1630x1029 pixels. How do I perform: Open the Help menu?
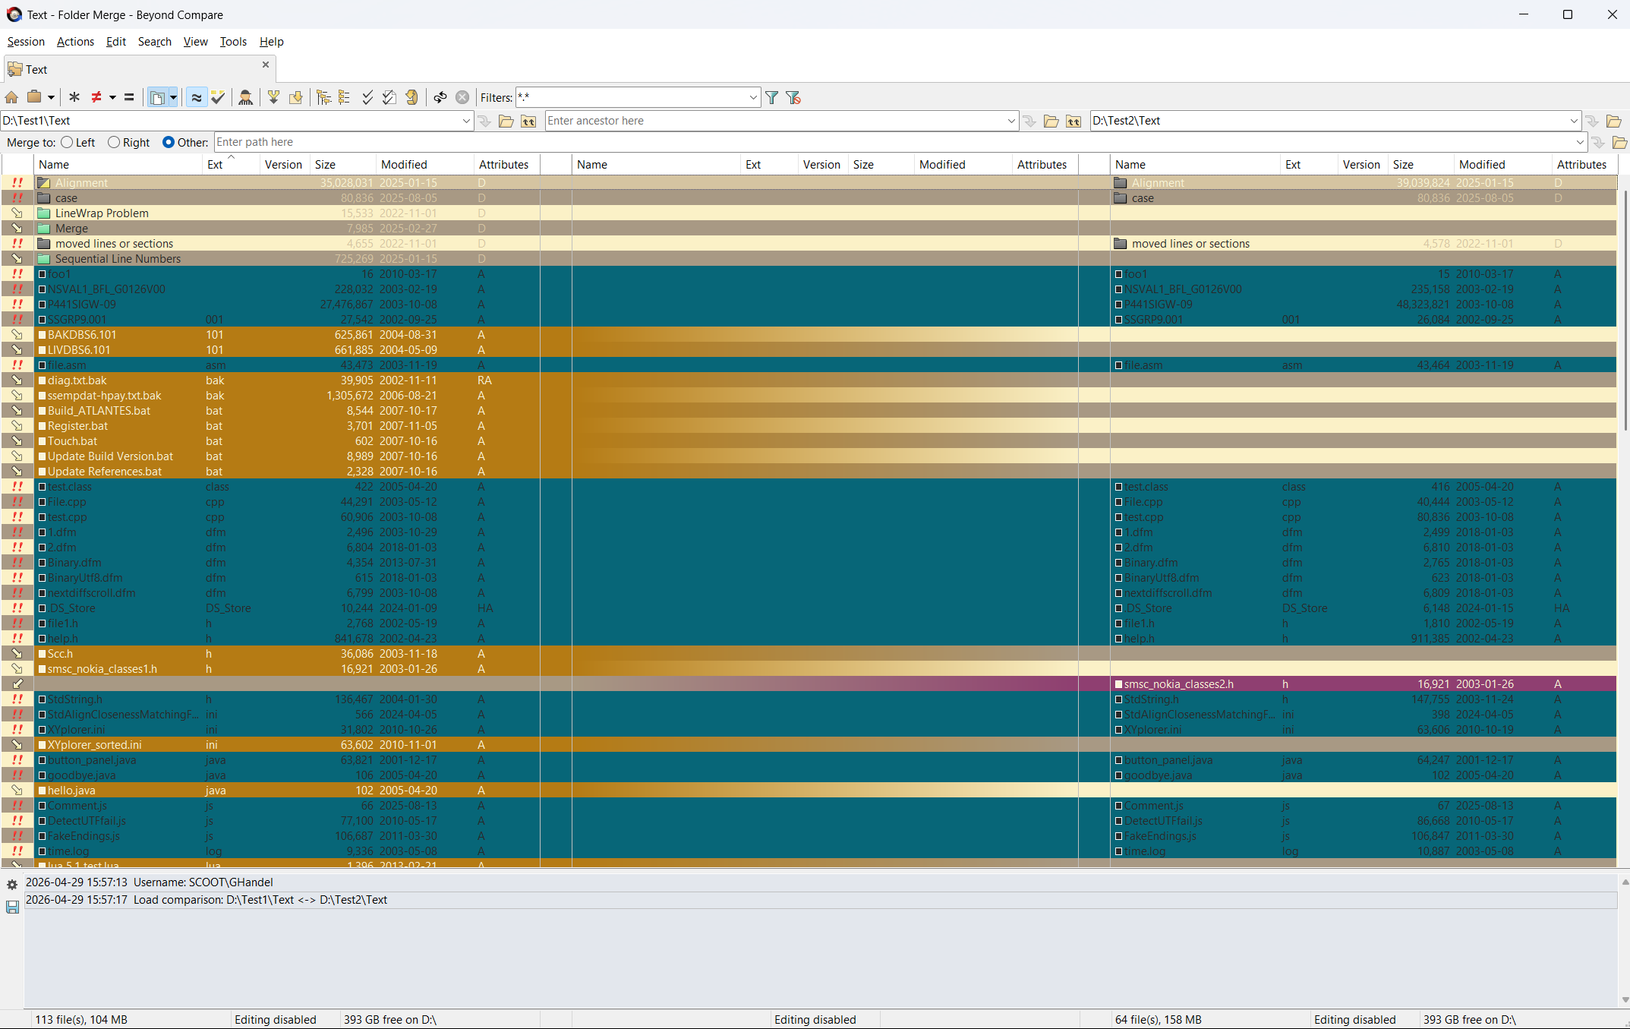pos(271,42)
